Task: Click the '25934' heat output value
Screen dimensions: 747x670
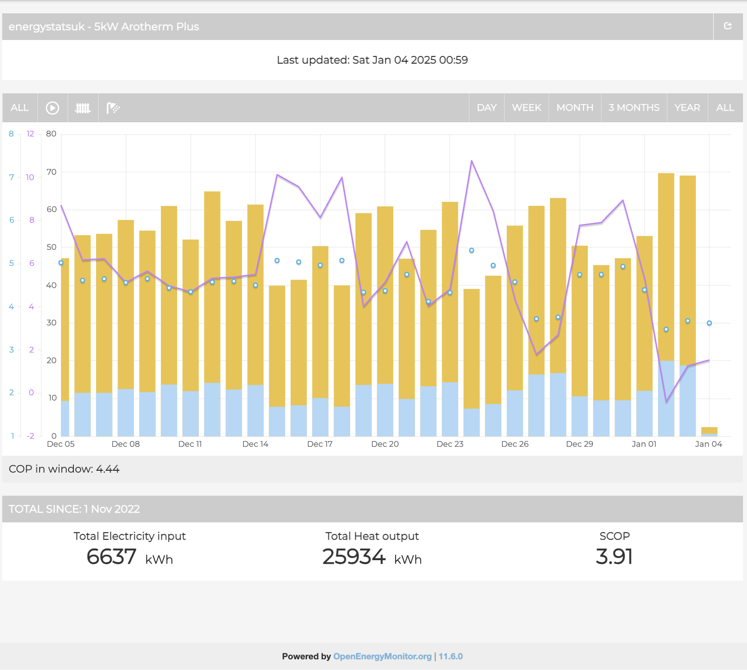Action: 354,557
